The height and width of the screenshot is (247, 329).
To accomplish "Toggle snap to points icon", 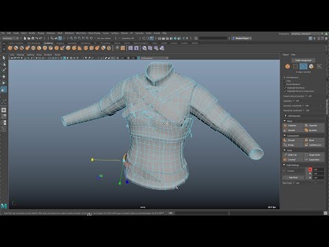I will [x=80, y=38].
